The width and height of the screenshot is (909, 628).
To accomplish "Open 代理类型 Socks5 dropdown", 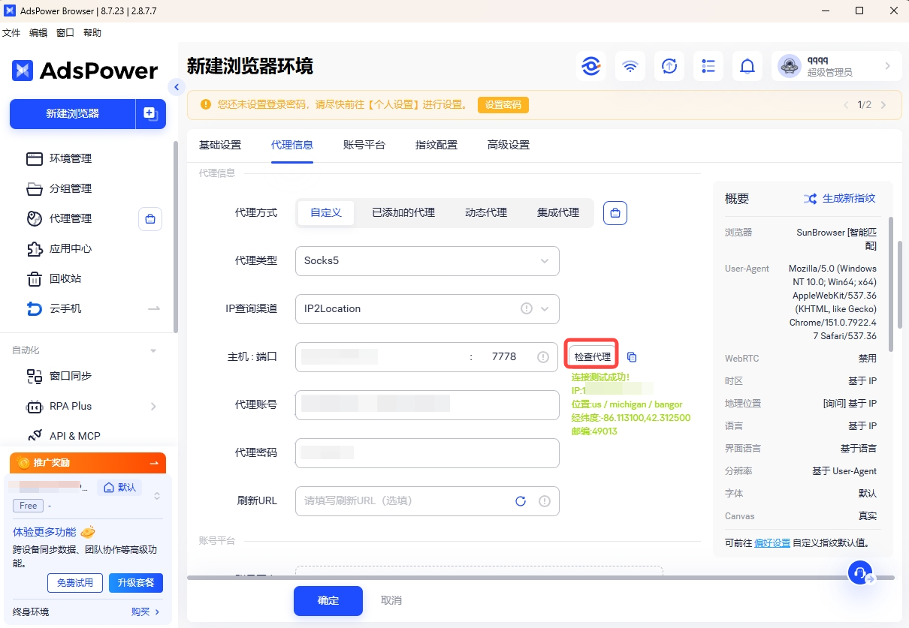I will point(427,261).
